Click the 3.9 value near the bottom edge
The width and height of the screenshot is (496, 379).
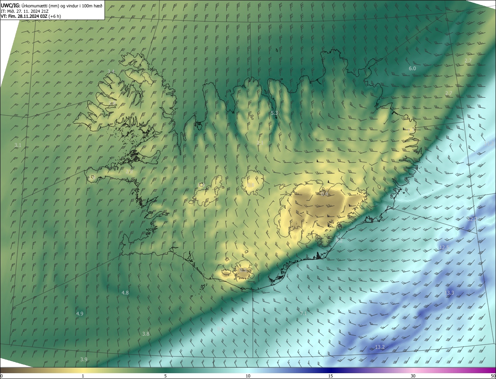(84, 359)
